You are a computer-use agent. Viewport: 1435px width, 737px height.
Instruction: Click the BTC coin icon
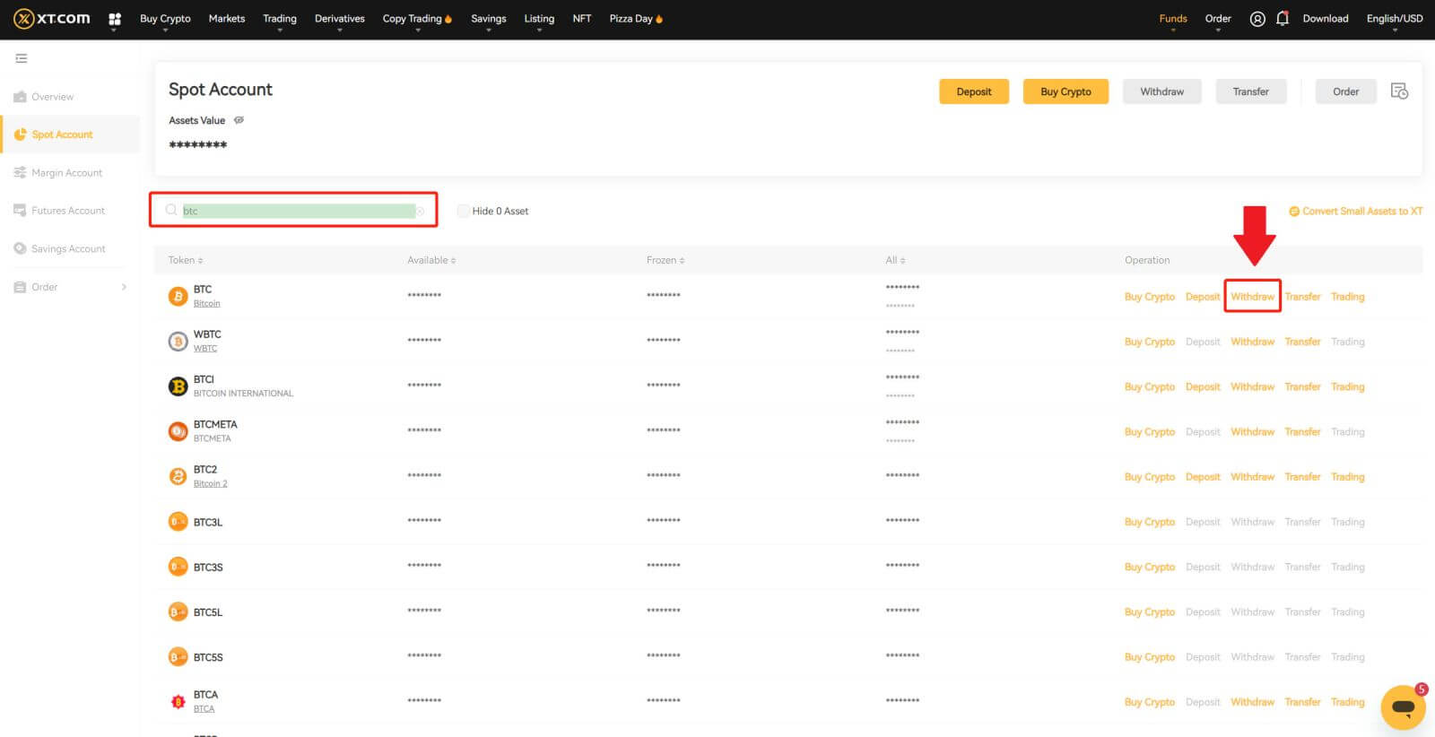178,296
